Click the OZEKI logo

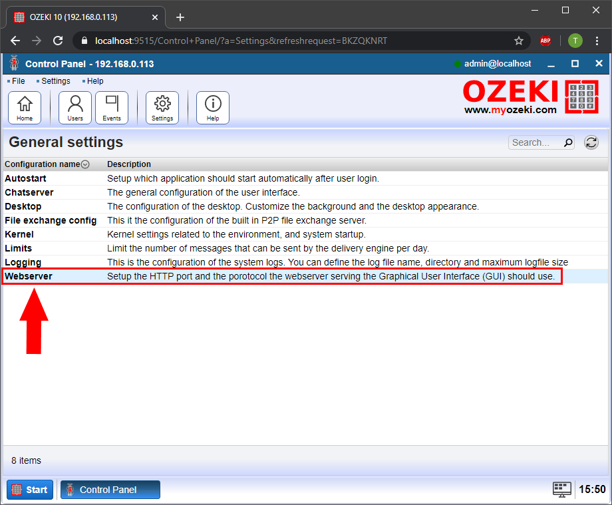click(531, 96)
